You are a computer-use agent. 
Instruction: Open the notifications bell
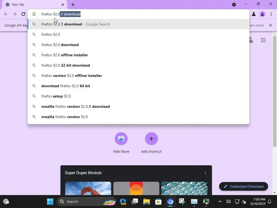(270, 201)
